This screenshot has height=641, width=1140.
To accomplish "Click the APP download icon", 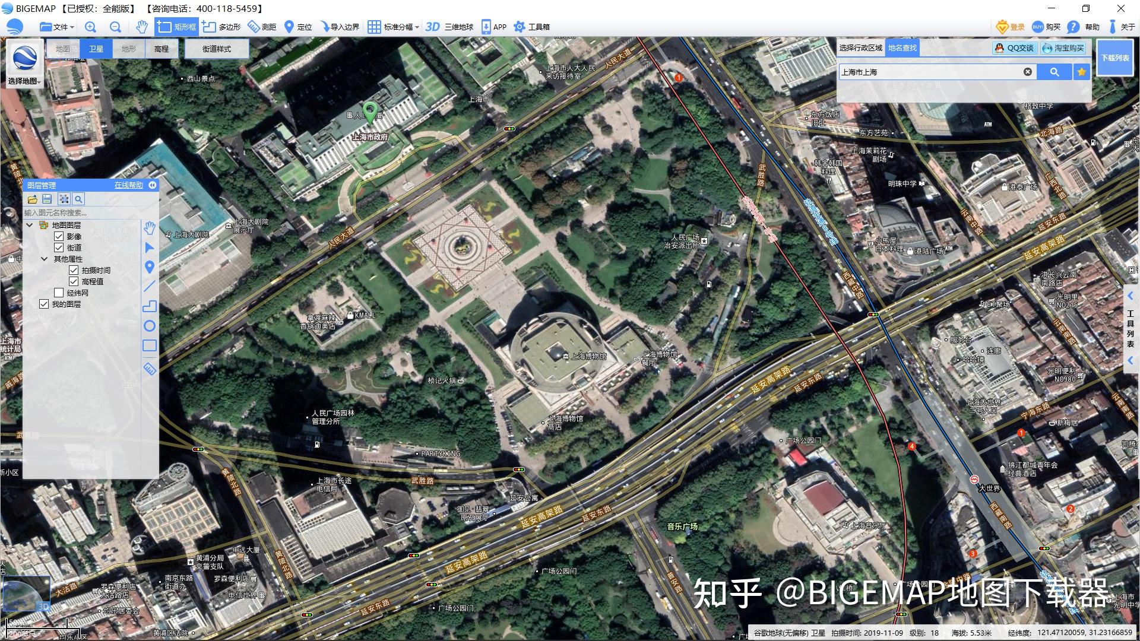I will [x=493, y=27].
